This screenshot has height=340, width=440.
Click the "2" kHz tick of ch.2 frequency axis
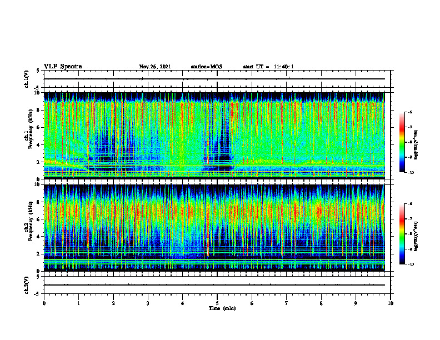coord(39,254)
